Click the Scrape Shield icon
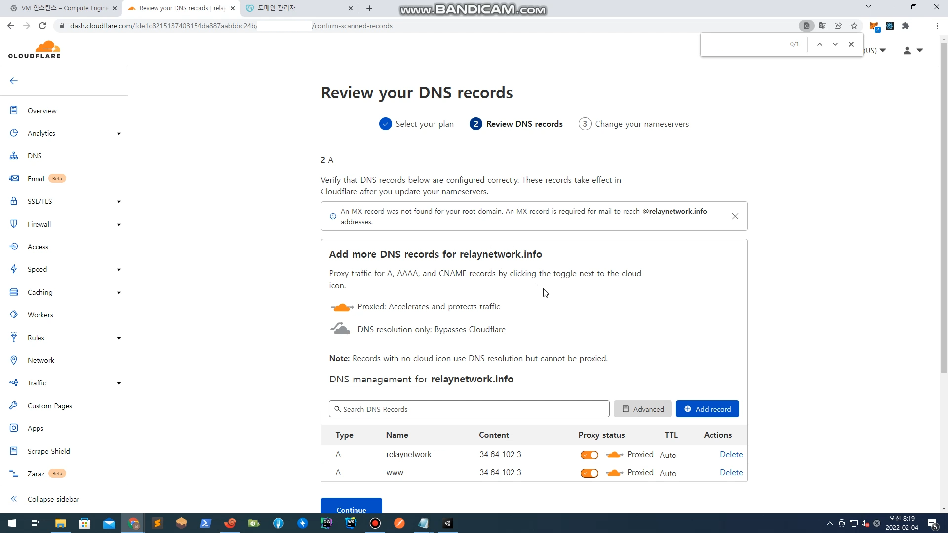The image size is (948, 533). click(14, 451)
